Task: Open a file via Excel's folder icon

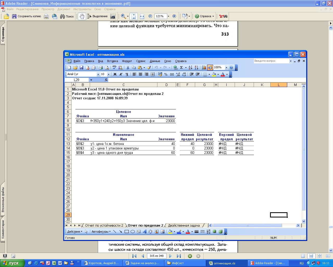Action: (x=76, y=68)
